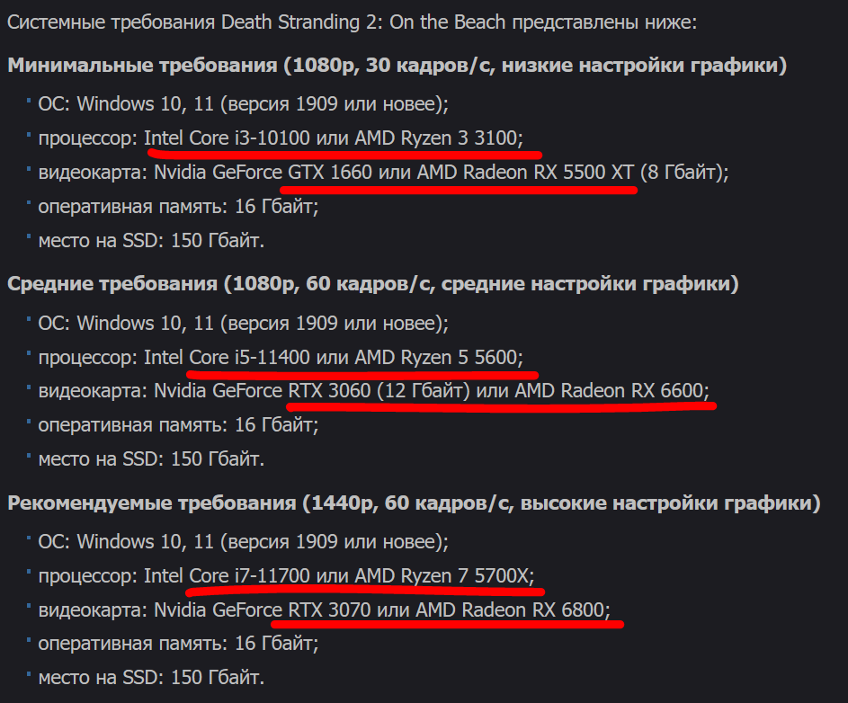
Task: Click the "AMD Ryzen 5 5600" text
Action: 436,357
